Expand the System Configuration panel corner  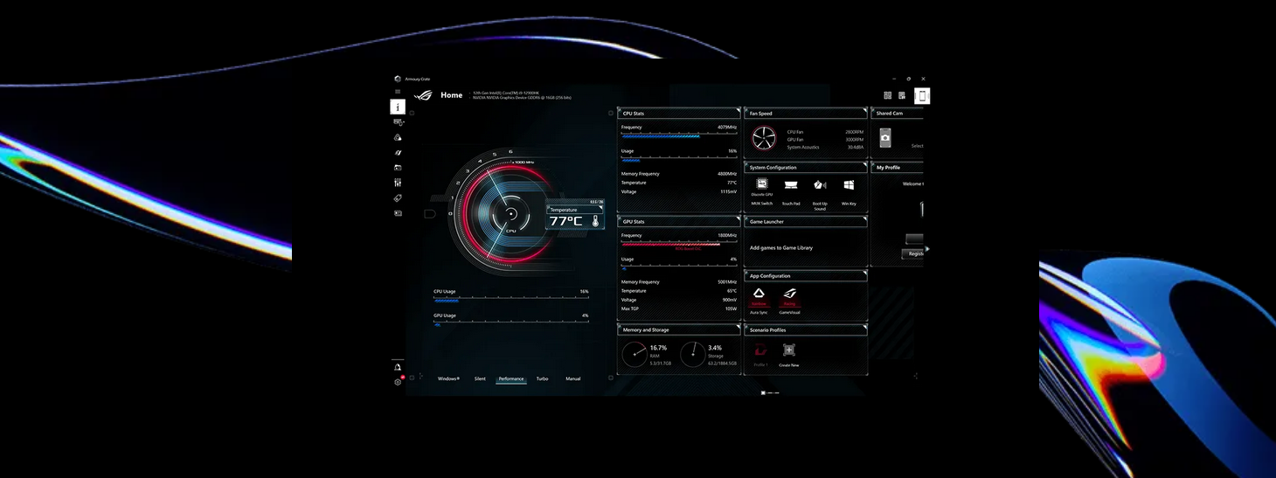pyautogui.click(x=863, y=165)
